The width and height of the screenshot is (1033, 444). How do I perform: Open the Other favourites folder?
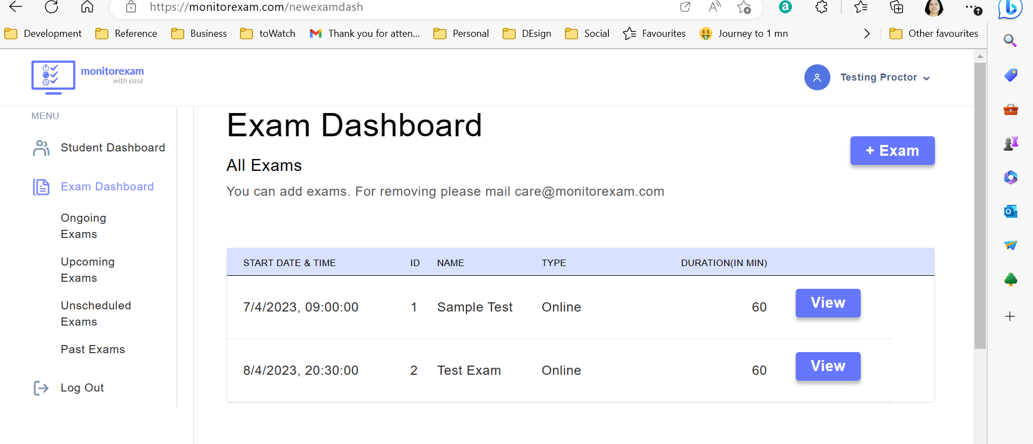[934, 34]
